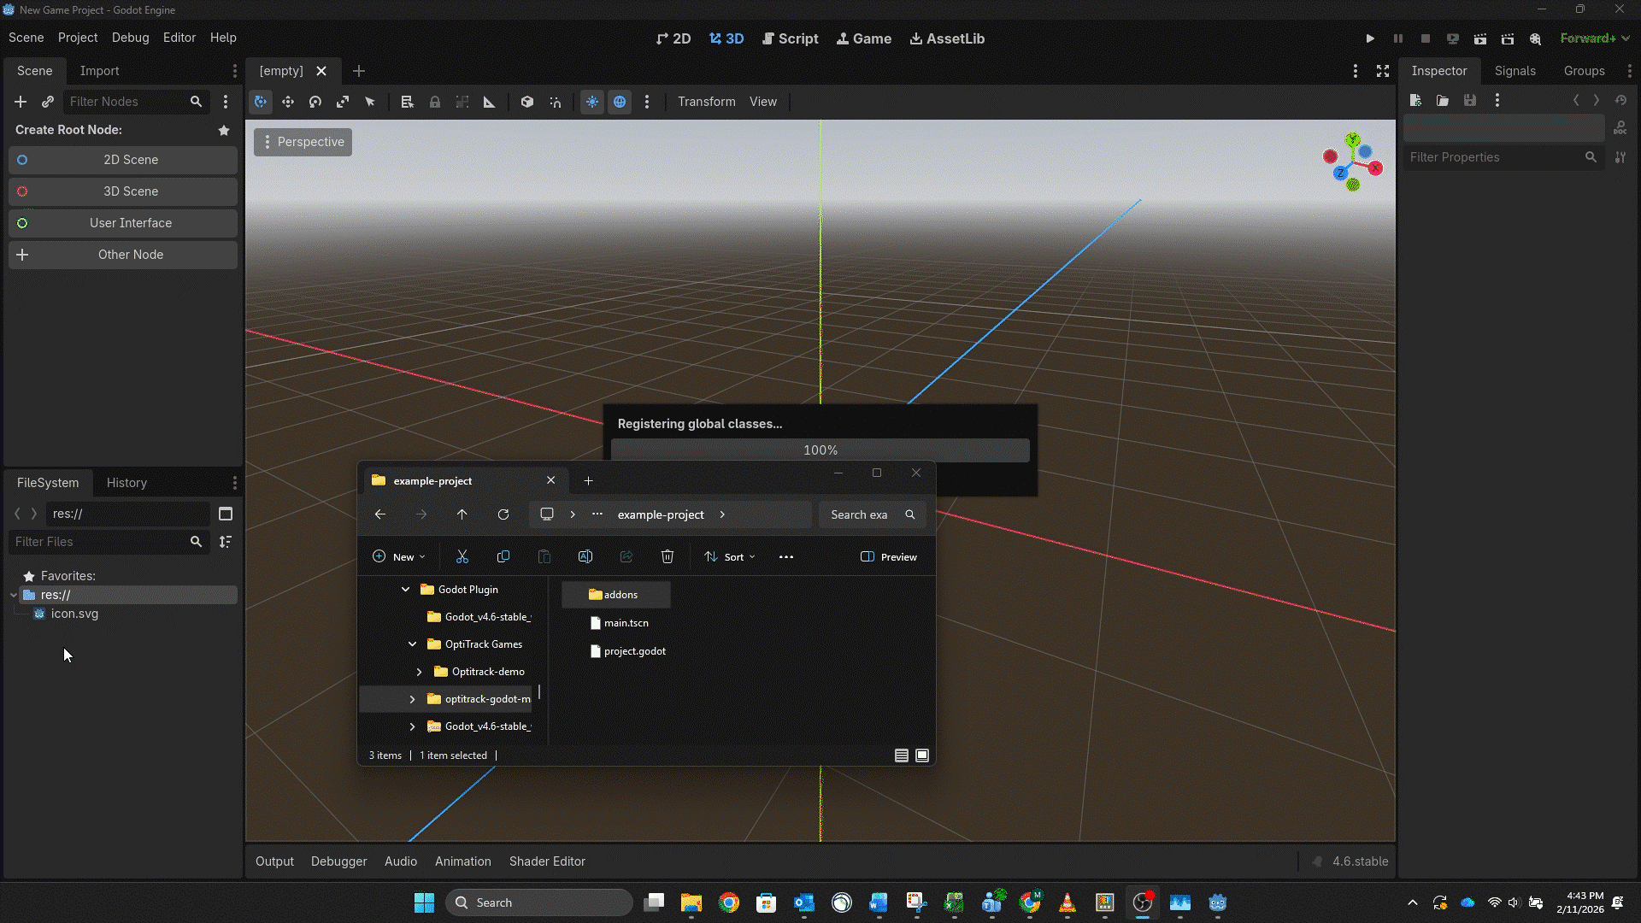The height and width of the screenshot is (923, 1641).
Task: Activate the Ruler tool in the toolbar
Action: click(488, 102)
